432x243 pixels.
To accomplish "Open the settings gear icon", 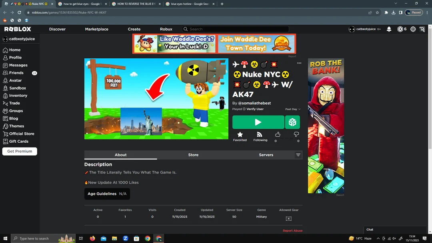I will [x=413, y=29].
